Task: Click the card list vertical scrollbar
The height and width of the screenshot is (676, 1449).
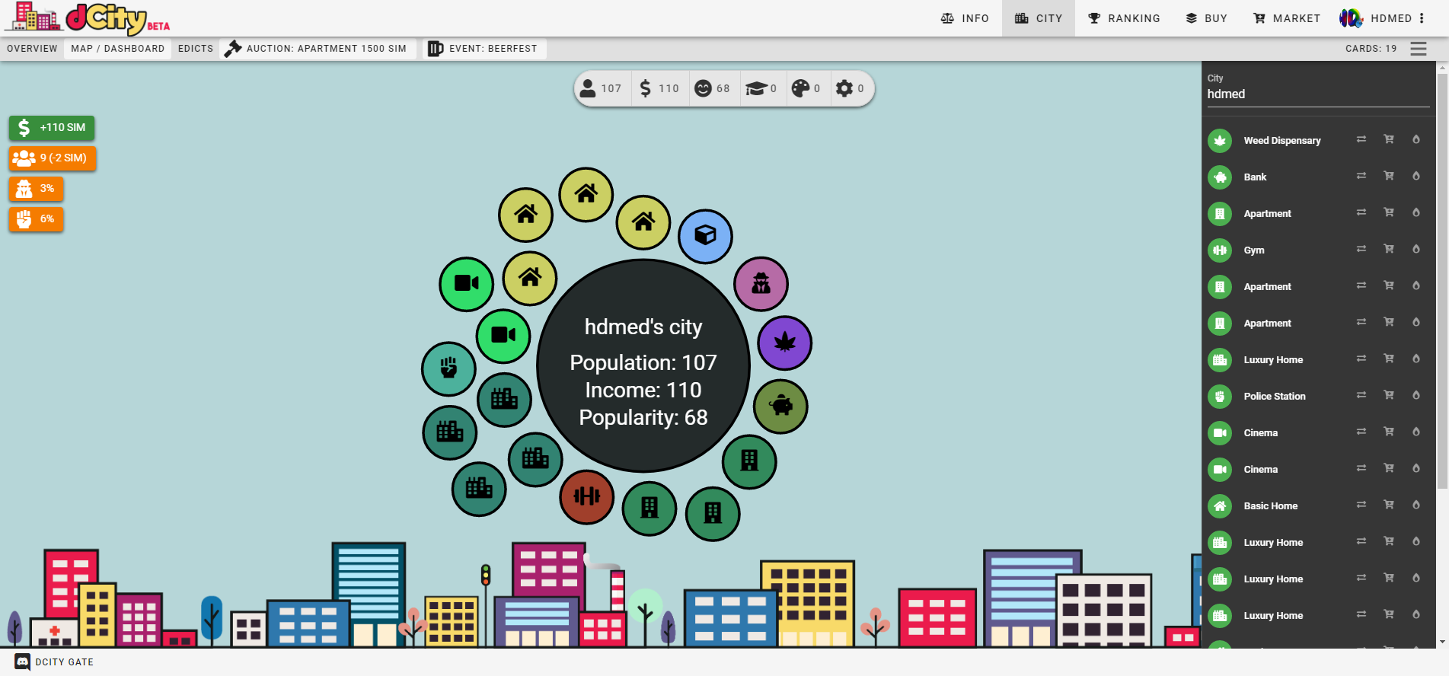Action: click(x=1442, y=282)
